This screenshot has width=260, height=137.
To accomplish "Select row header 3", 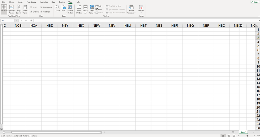I will click(258, 38).
